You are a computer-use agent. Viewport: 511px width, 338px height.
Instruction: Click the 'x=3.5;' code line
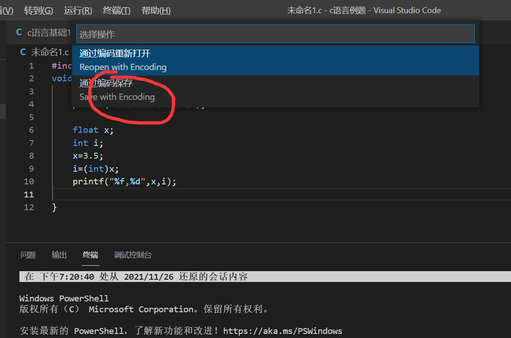click(88, 156)
